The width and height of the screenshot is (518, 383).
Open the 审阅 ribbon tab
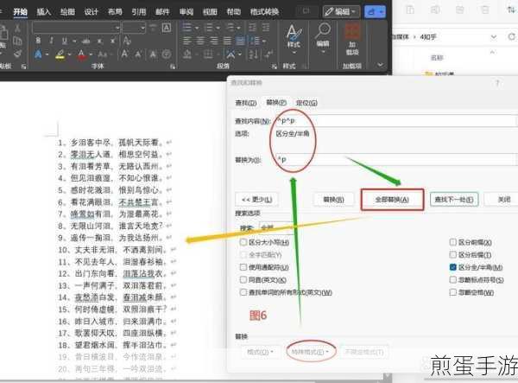click(186, 12)
